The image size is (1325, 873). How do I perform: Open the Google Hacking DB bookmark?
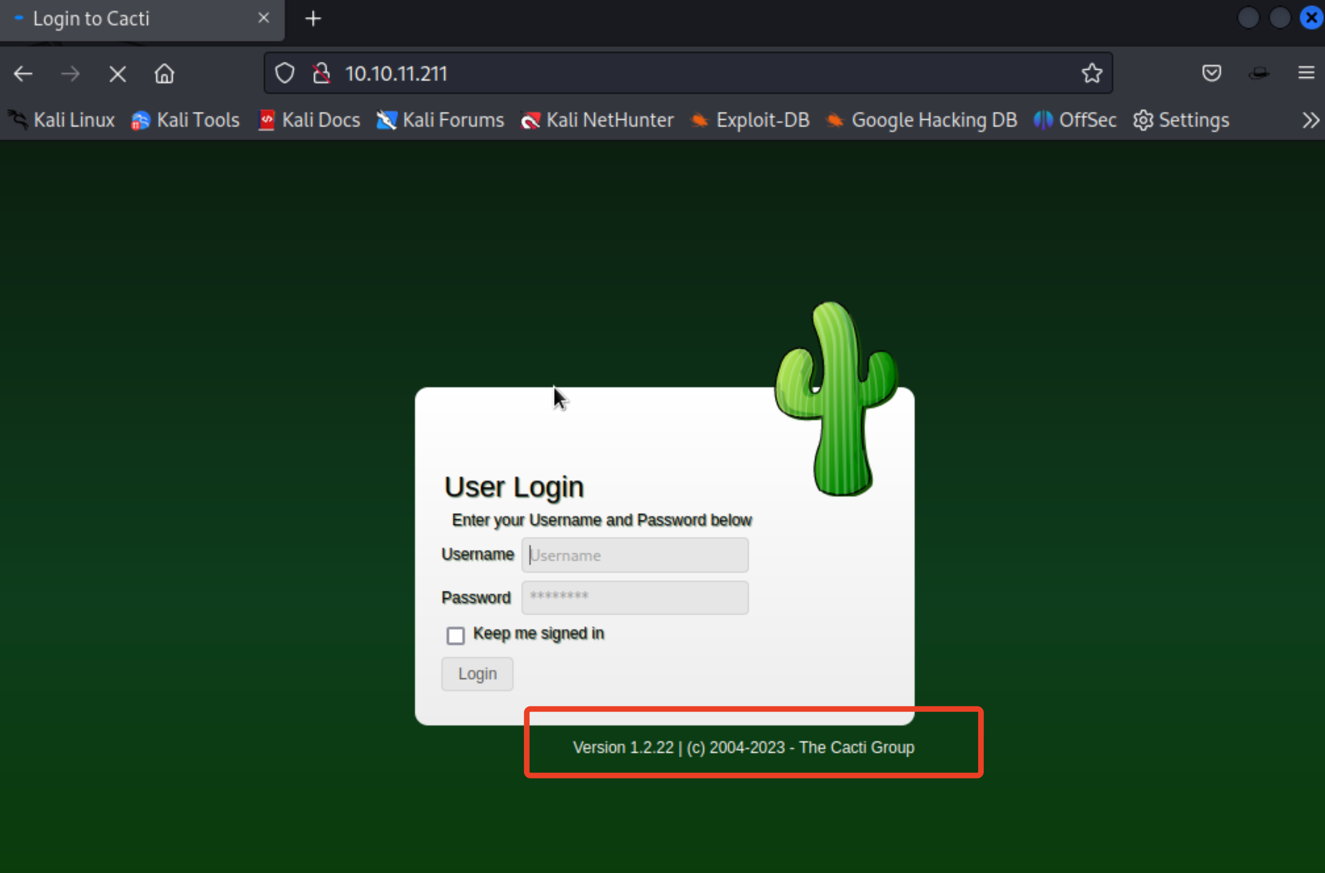click(x=921, y=120)
